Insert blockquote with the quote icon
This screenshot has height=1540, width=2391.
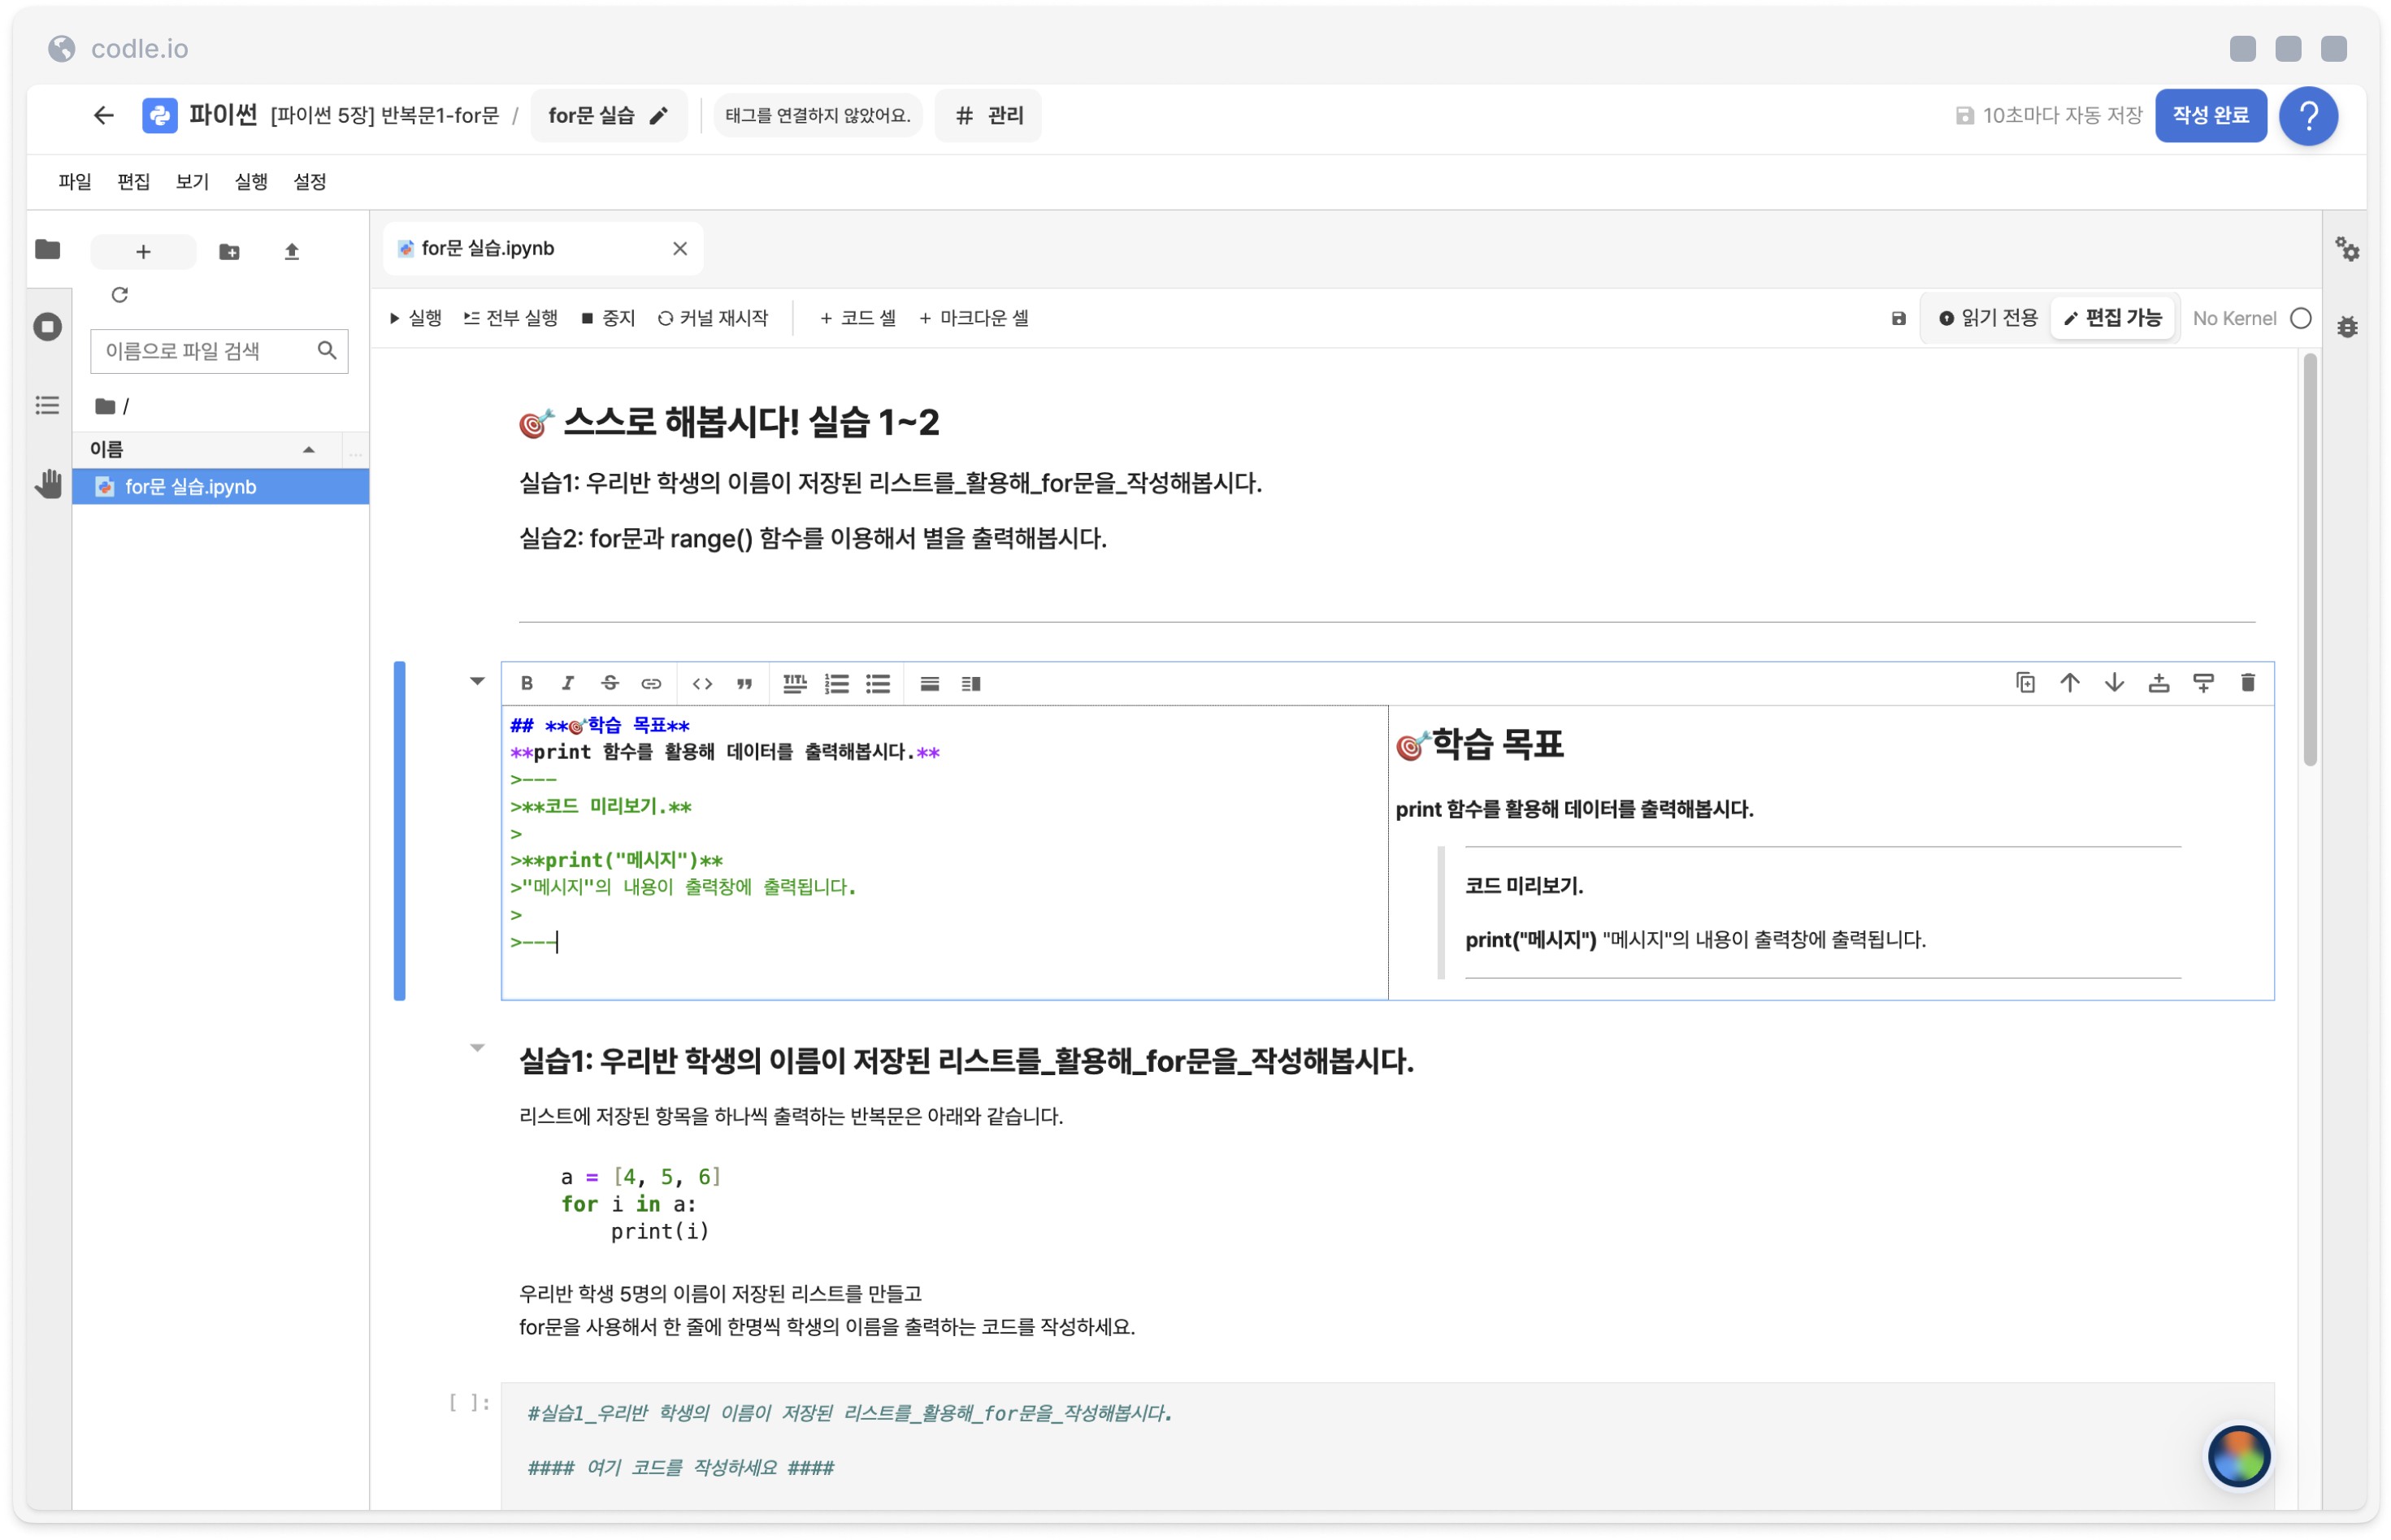coord(744,683)
